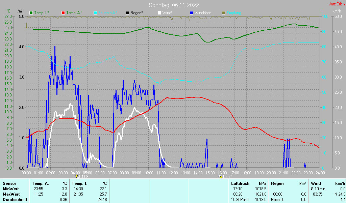Click the Sensor header in statistics table
The width and height of the screenshot is (346, 203).
(9, 183)
